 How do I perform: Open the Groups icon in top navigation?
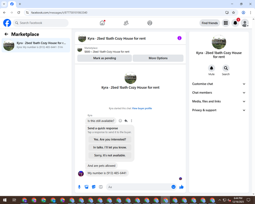tap(149, 23)
